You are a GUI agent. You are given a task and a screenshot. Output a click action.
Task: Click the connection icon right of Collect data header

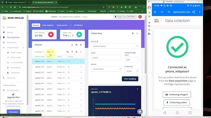pos(137,33)
